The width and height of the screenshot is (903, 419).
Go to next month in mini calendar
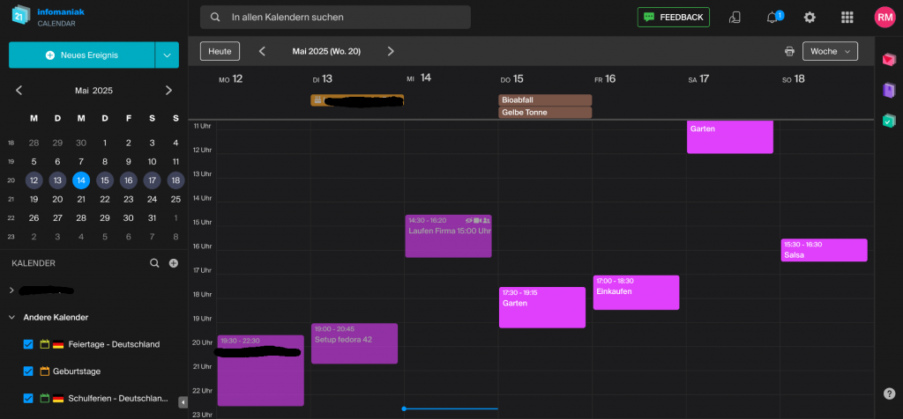168,91
